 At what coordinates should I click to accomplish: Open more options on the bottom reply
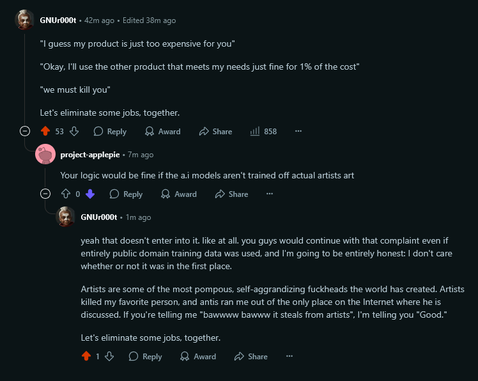[289, 356]
